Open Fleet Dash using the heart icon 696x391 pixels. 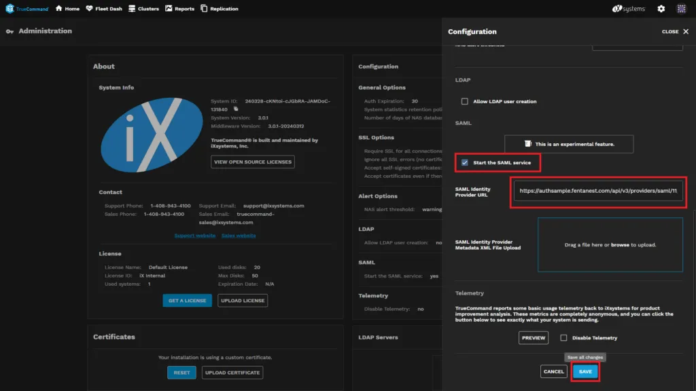89,9
